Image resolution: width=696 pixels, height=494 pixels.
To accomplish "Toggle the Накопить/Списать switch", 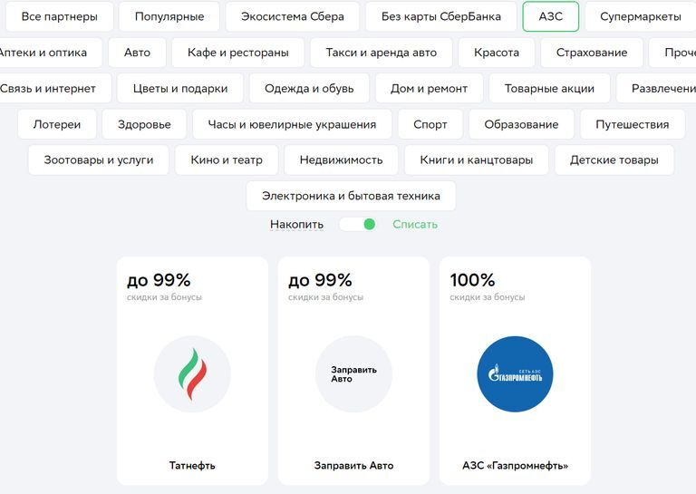I will click(x=358, y=225).
